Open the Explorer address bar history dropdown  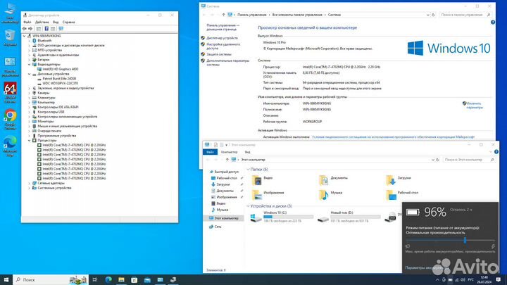click(x=432, y=160)
